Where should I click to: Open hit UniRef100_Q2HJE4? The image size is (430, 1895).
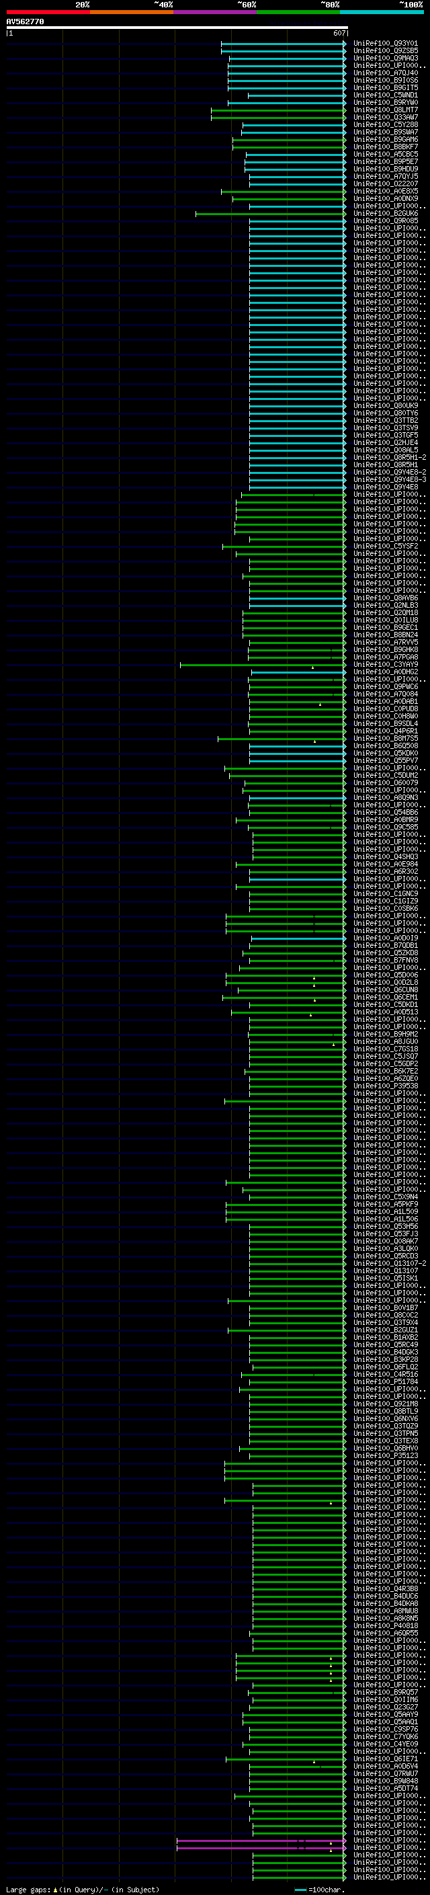[x=385, y=443]
